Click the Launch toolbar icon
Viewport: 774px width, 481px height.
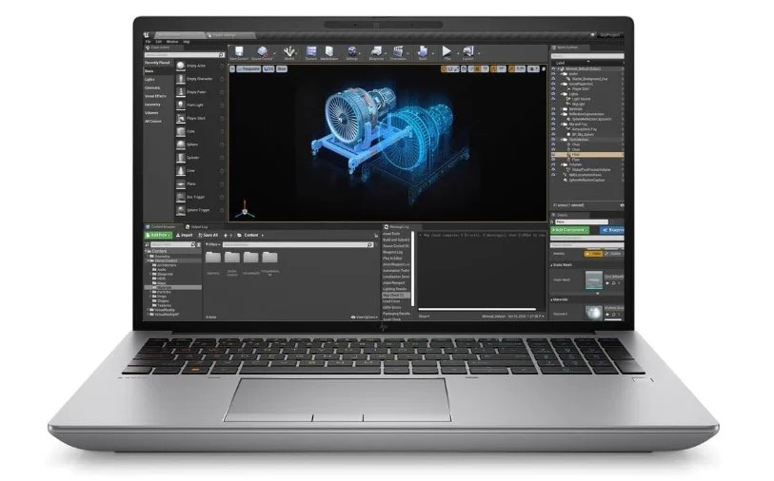coord(468,51)
